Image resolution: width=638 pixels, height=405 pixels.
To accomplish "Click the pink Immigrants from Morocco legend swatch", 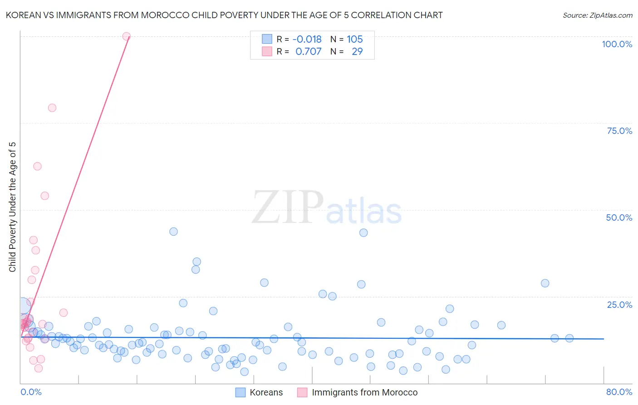I will (302, 392).
